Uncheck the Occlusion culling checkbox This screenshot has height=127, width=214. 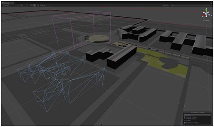tap(185, 122)
